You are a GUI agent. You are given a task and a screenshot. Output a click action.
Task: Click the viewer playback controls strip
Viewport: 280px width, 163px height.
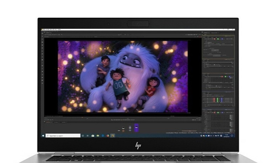click(x=123, y=120)
